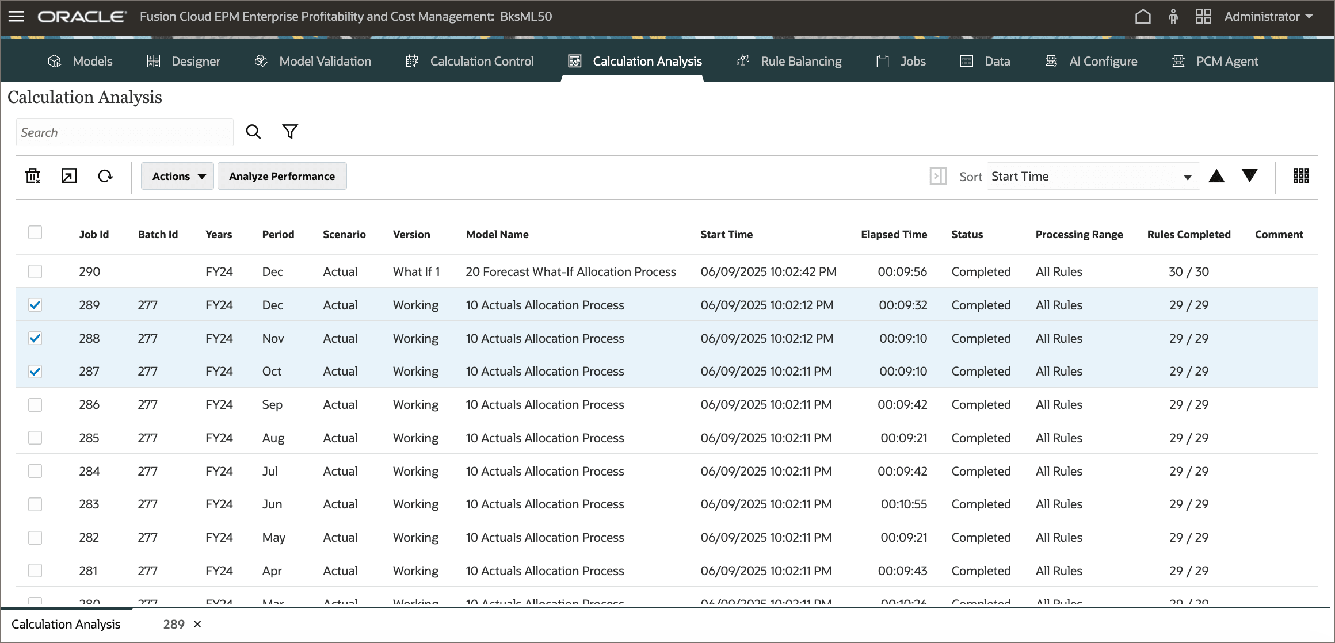Select the delete (trash) icon in the toolbar

(32, 176)
